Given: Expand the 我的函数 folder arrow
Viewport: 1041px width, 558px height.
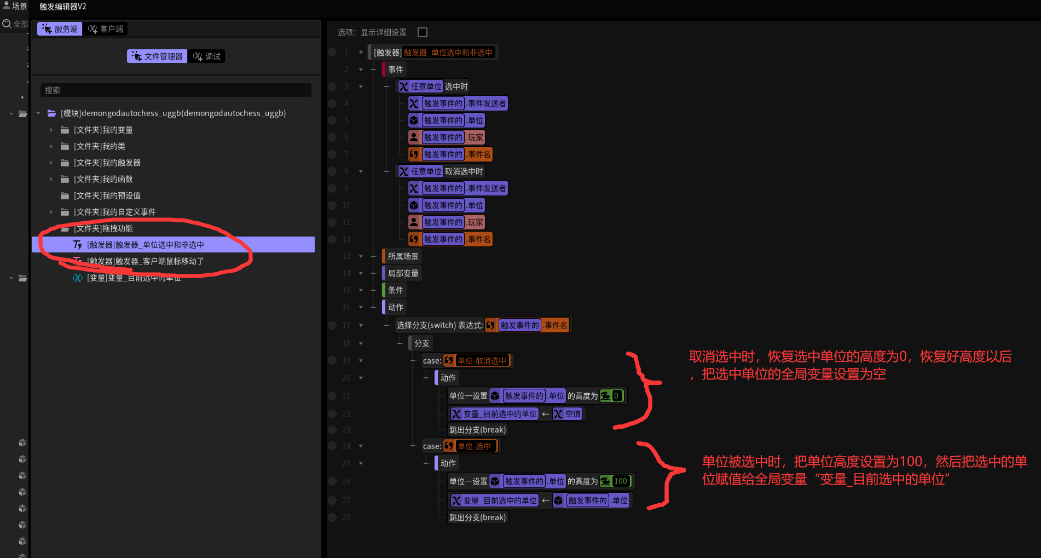Looking at the screenshot, I should [x=51, y=179].
